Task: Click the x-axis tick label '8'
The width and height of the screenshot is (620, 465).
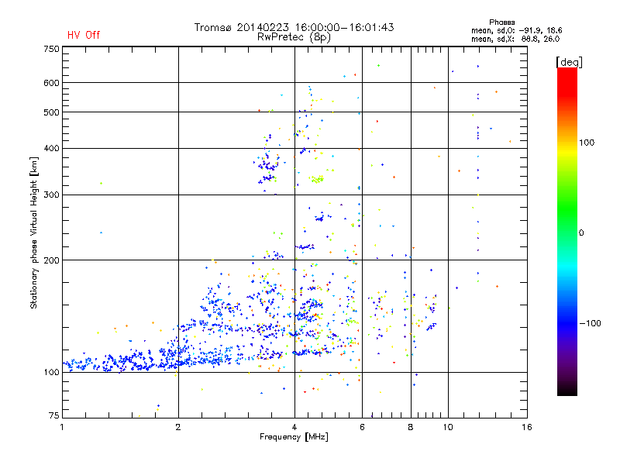Action: coord(411,427)
